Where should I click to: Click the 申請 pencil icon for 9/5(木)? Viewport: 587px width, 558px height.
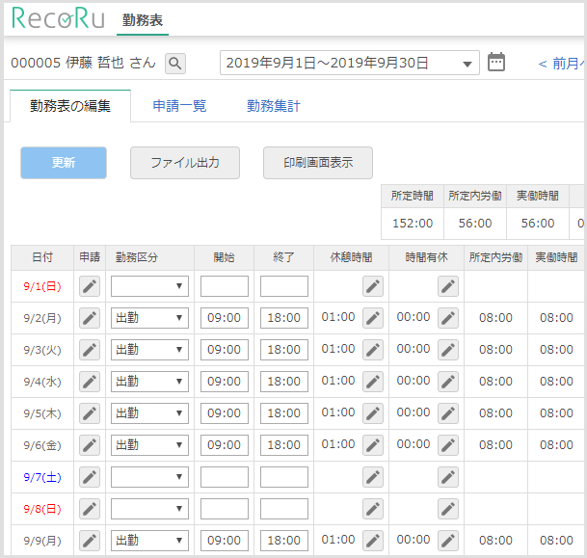coord(90,413)
